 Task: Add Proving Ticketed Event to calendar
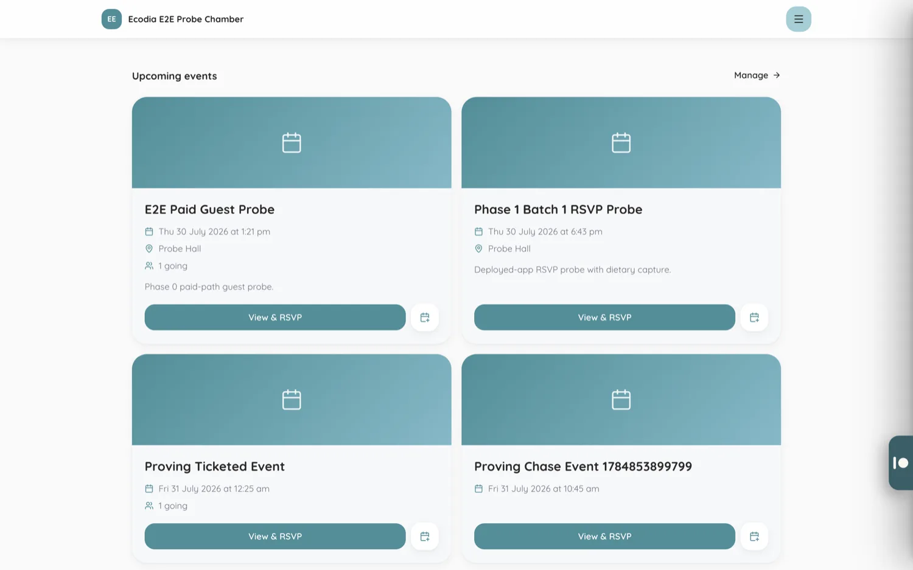click(425, 537)
